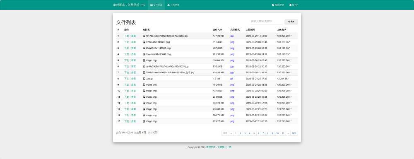Go to 我的文件 in the top bar

pos(278,5)
